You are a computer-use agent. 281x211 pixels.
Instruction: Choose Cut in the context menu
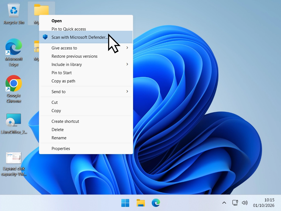[x=86, y=102]
